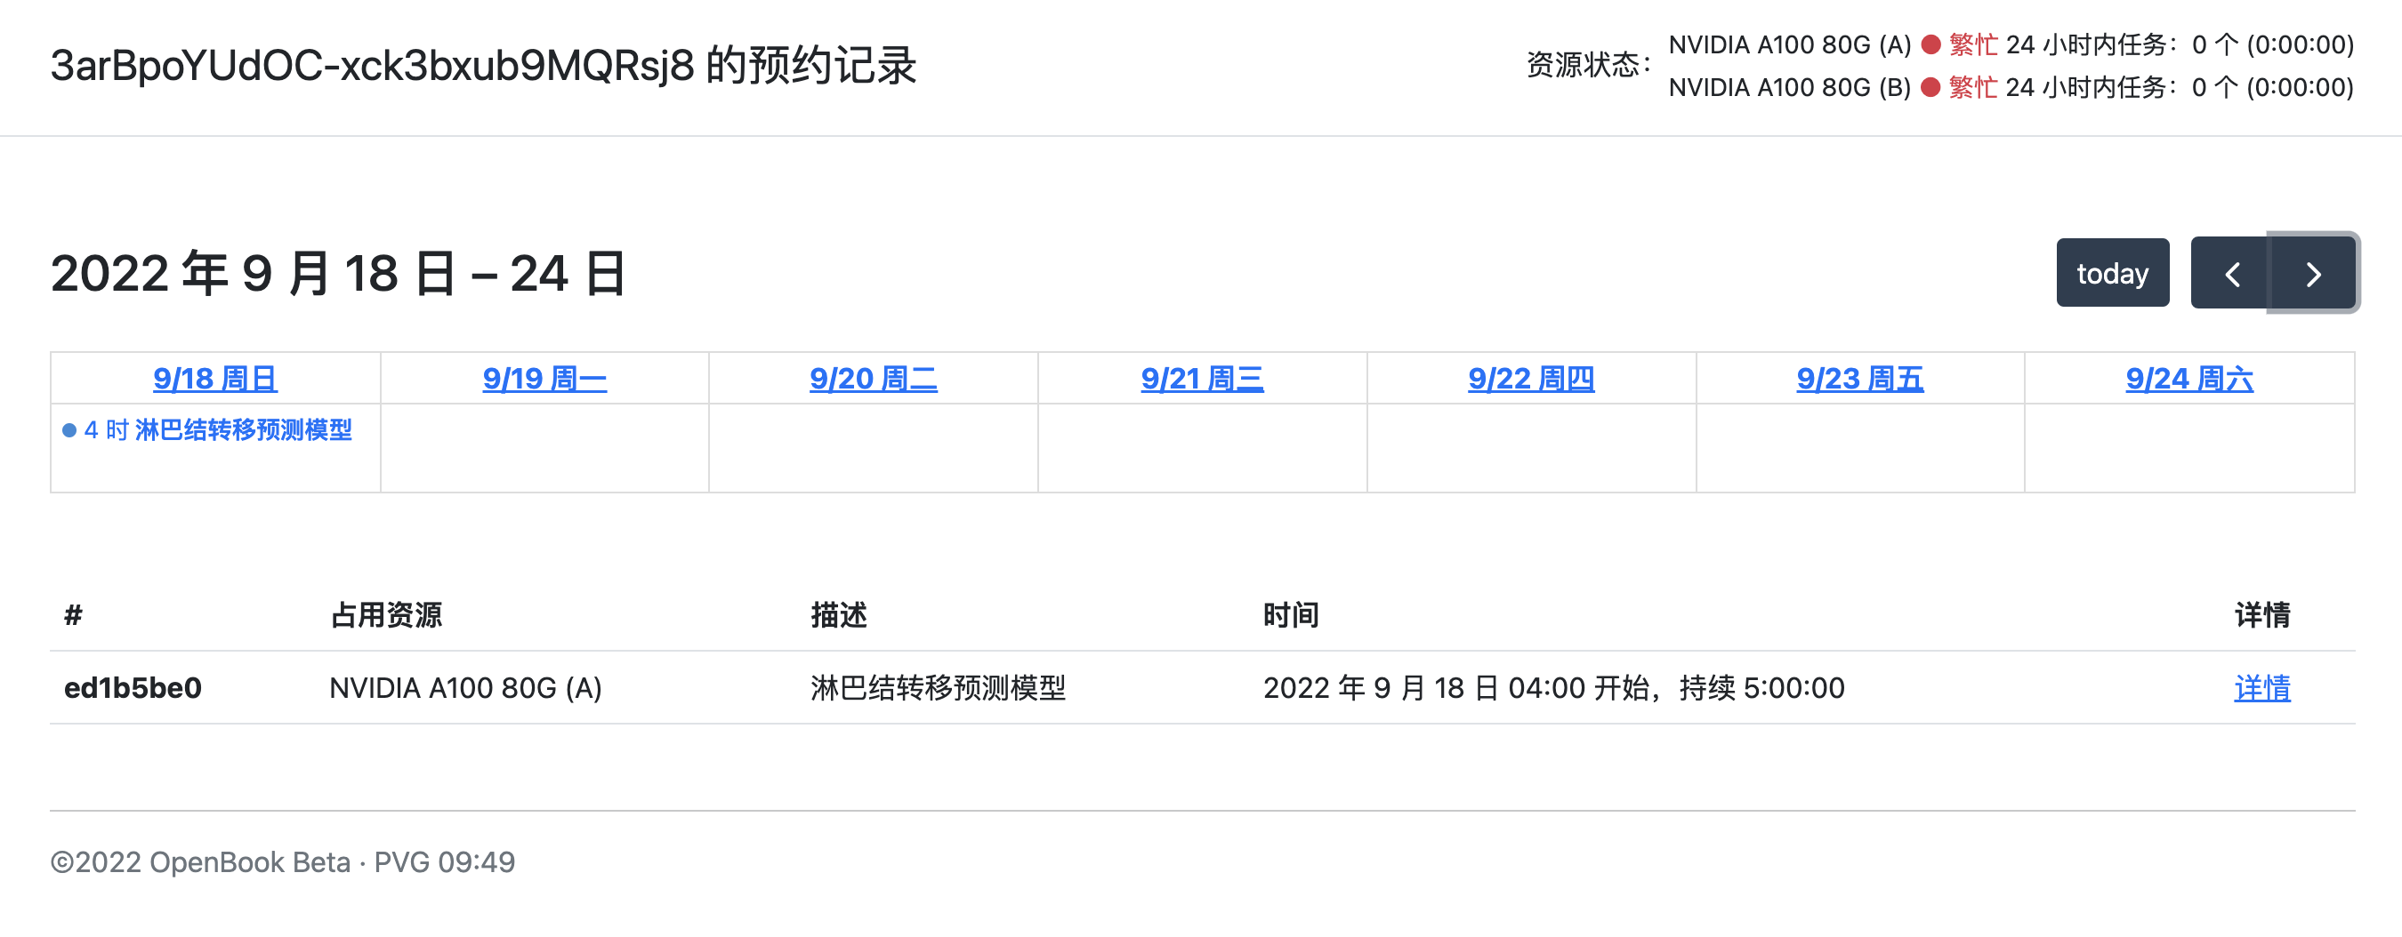The height and width of the screenshot is (937, 2402).
Task: Click the empty 9/24 周六 calendar day cell
Action: (2189, 447)
